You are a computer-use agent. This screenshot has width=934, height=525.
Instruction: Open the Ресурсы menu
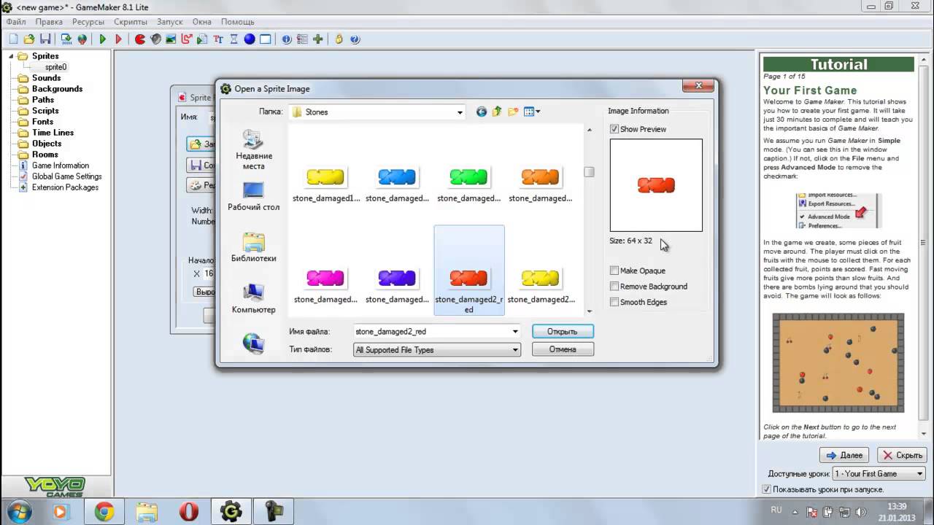[x=88, y=22]
